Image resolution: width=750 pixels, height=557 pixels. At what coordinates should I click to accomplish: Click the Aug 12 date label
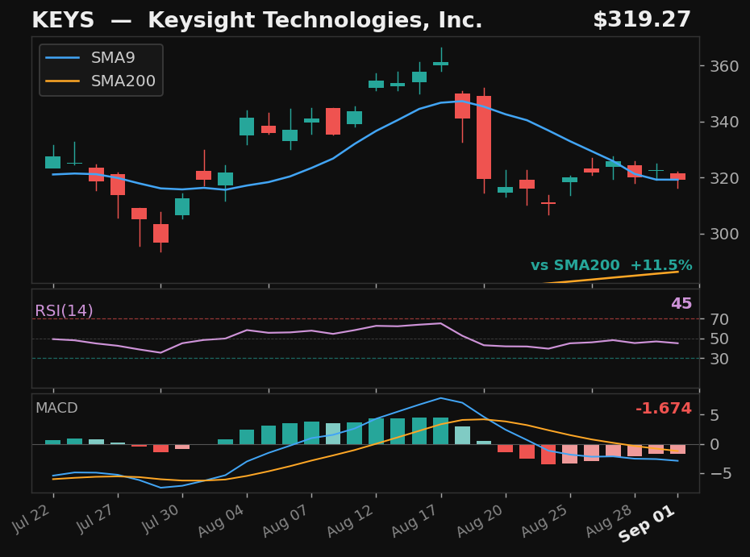[350, 522]
